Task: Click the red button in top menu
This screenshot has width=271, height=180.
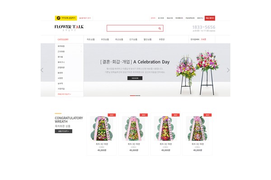Action: pos(210,18)
